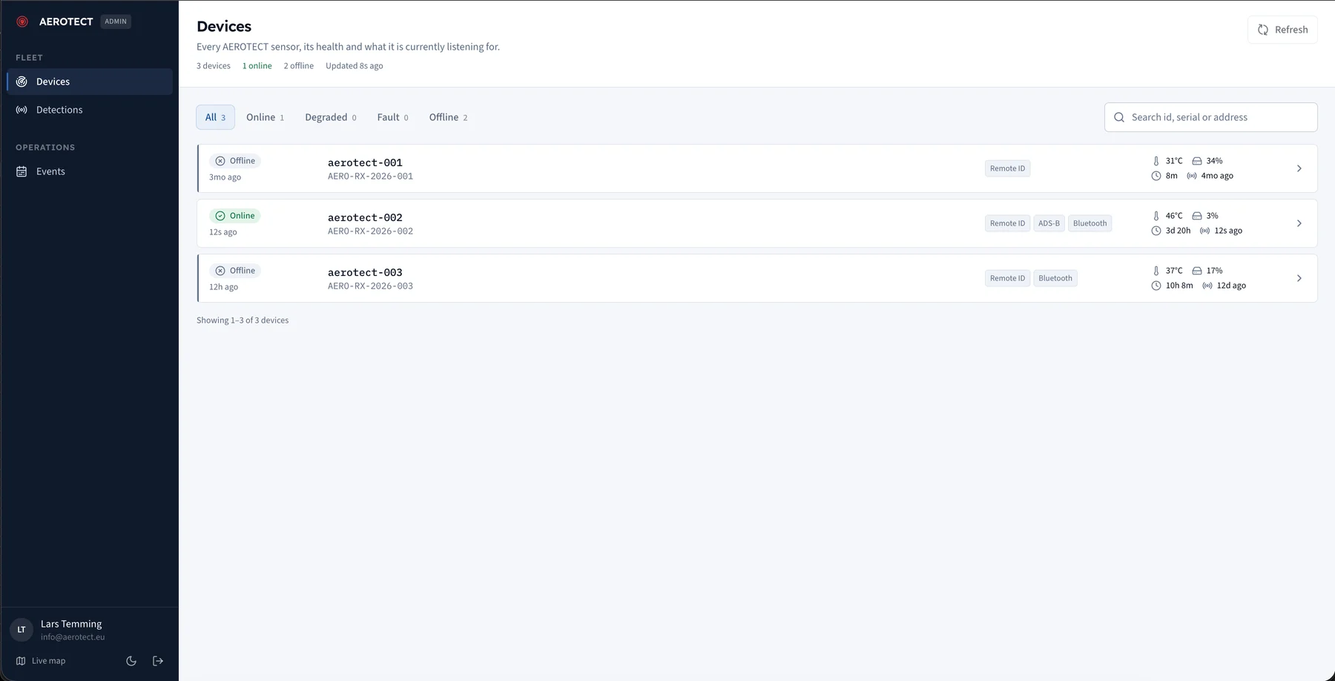This screenshot has height=681, width=1335.
Task: Filter devices by Degraded status
Action: (x=331, y=117)
